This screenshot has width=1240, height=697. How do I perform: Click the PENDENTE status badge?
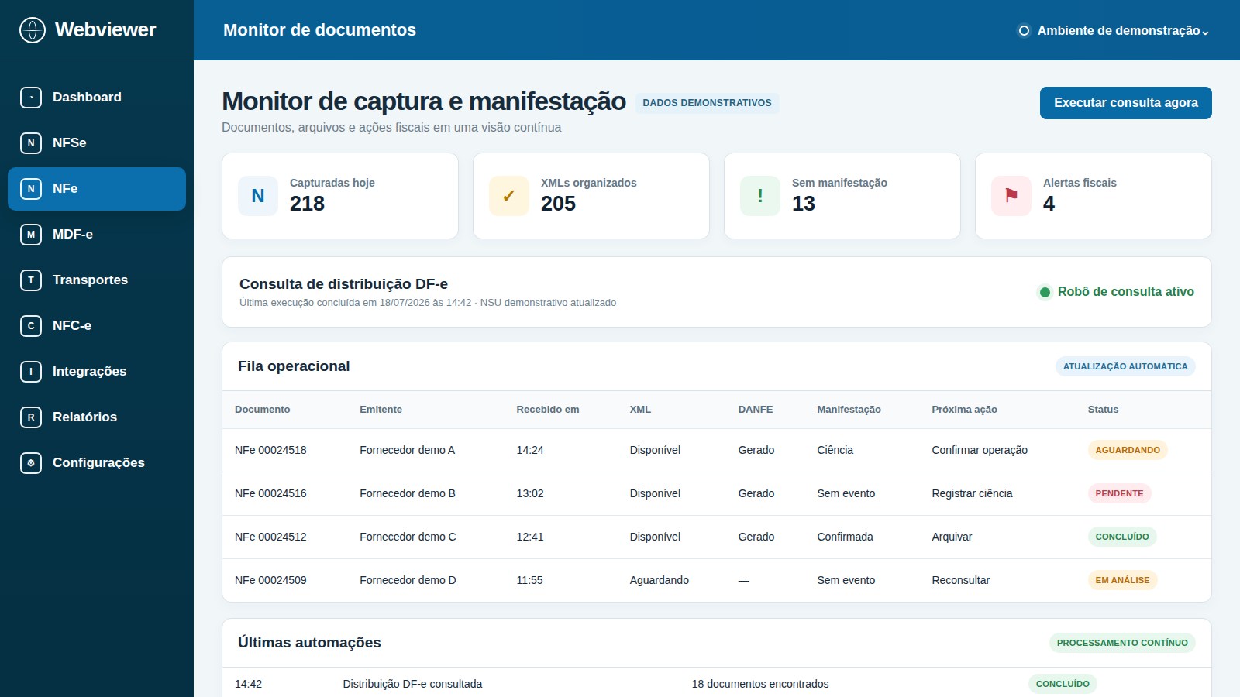pyautogui.click(x=1119, y=493)
